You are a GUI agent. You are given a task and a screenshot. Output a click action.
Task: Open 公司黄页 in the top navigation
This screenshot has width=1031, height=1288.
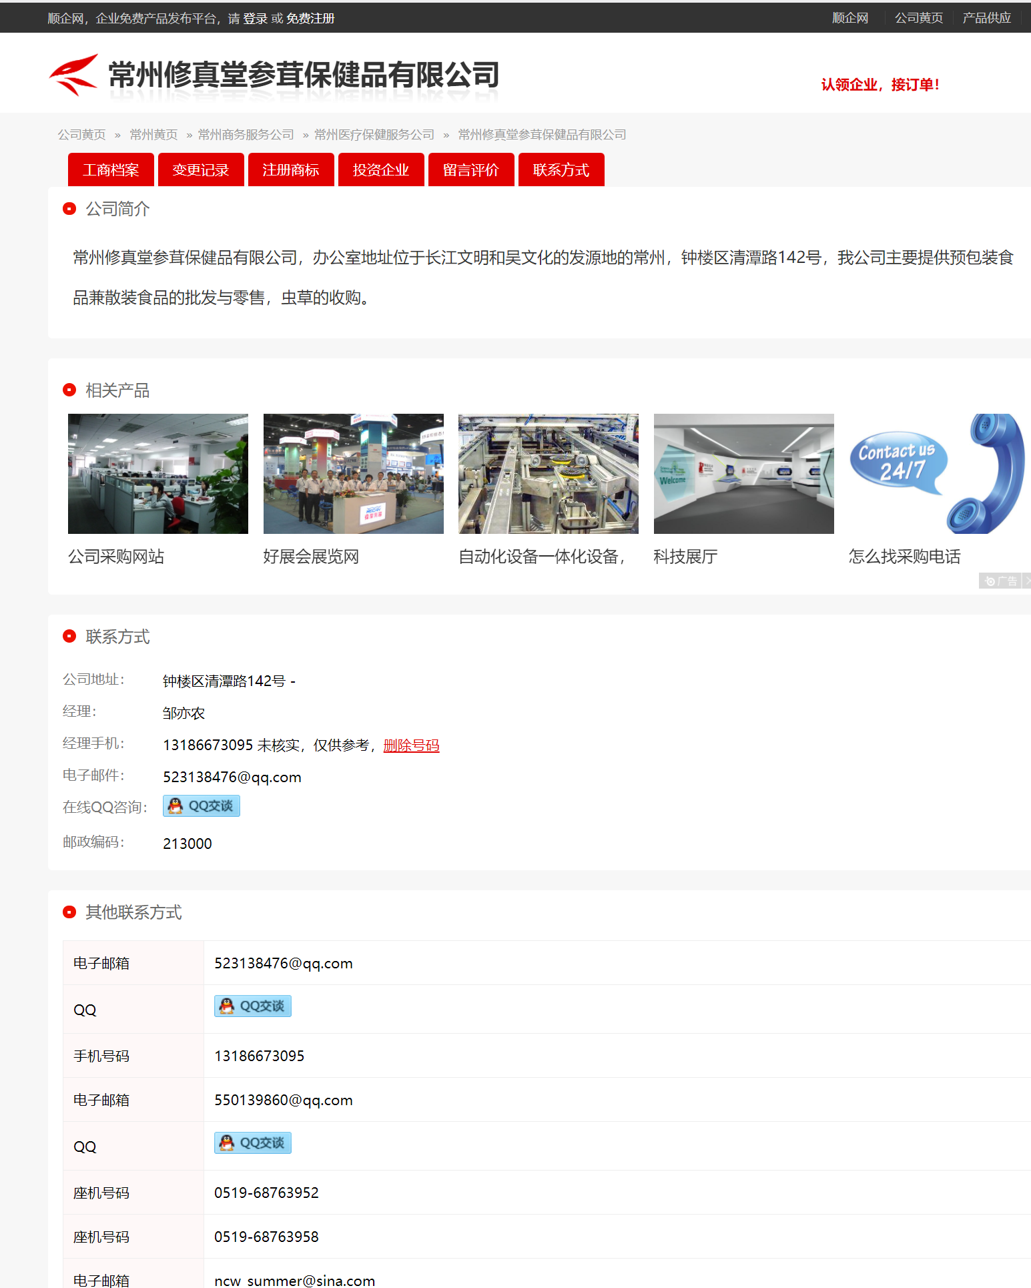[919, 18]
